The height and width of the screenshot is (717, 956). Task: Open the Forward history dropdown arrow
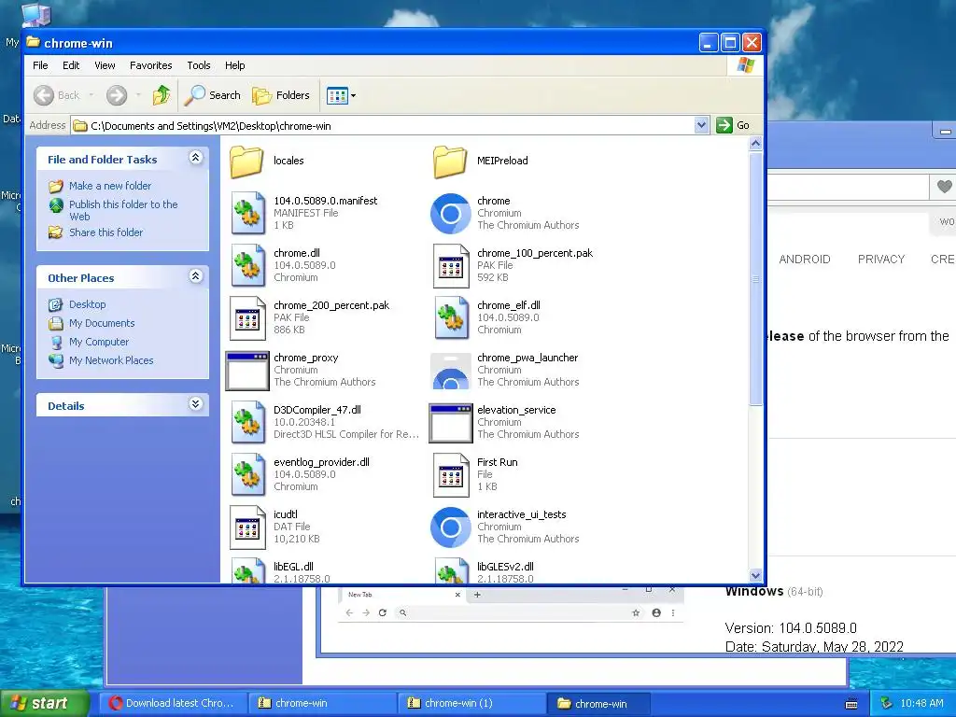coord(138,95)
